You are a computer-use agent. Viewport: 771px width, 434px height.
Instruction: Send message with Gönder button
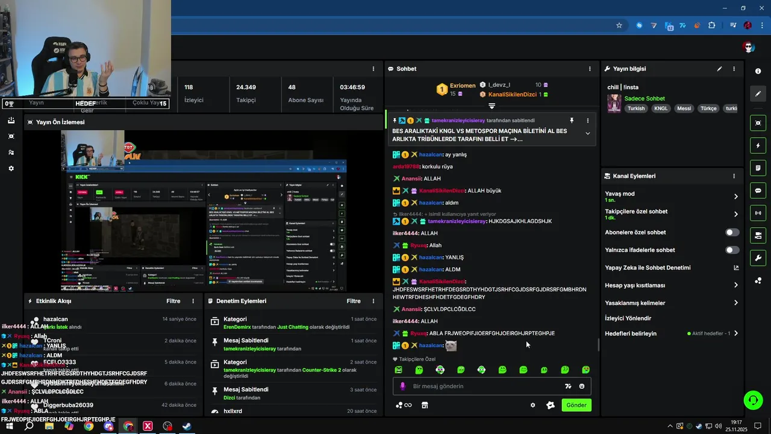[x=576, y=405]
